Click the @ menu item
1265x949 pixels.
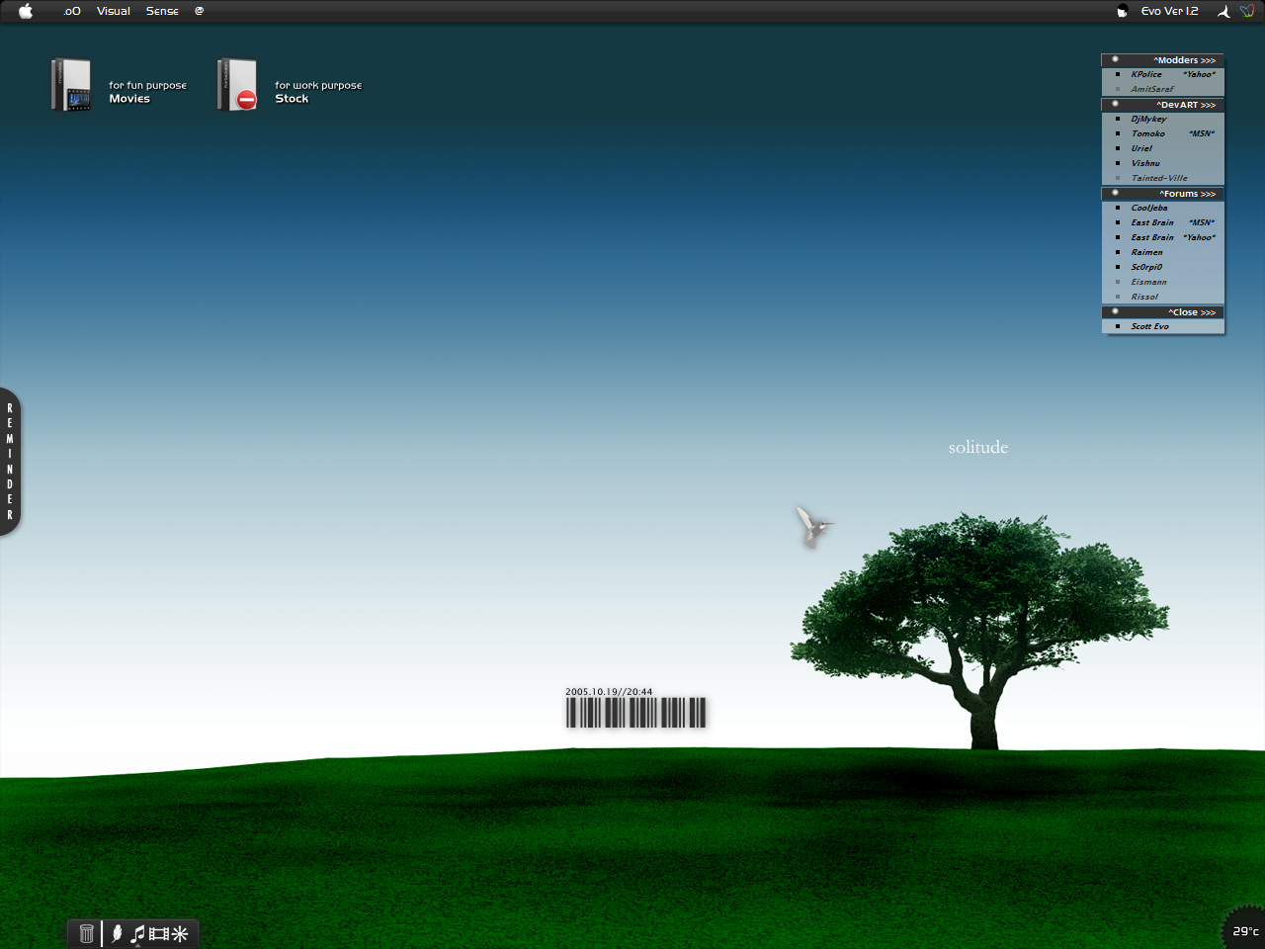199,11
